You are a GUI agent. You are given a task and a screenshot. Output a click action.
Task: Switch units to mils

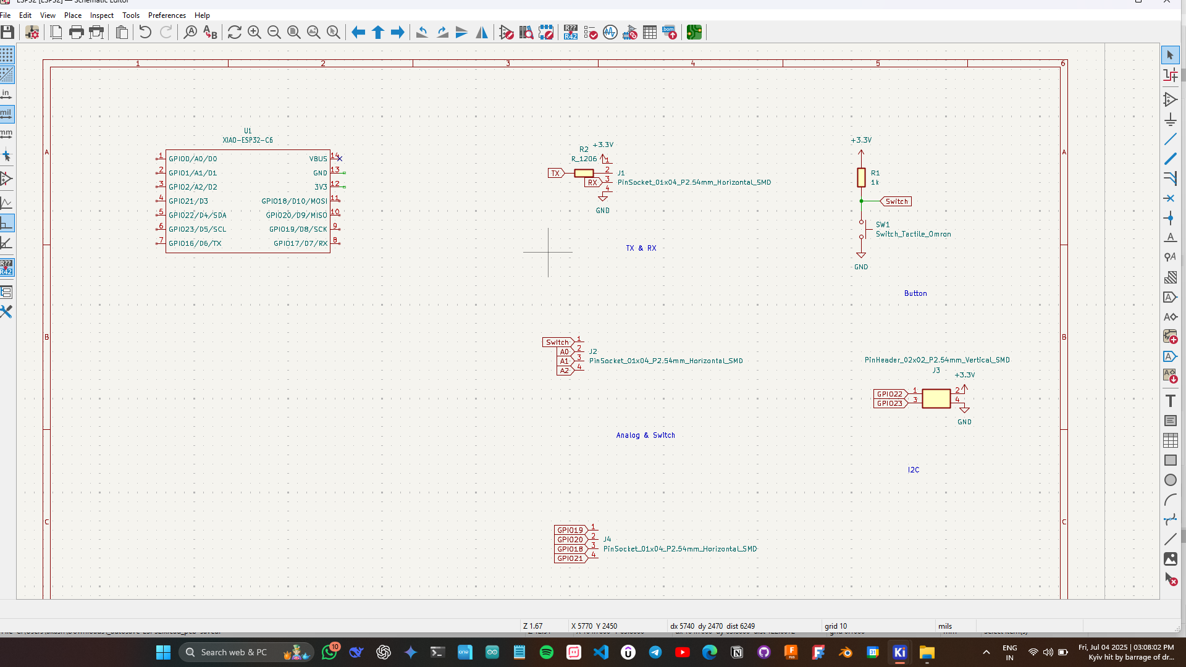click(7, 114)
